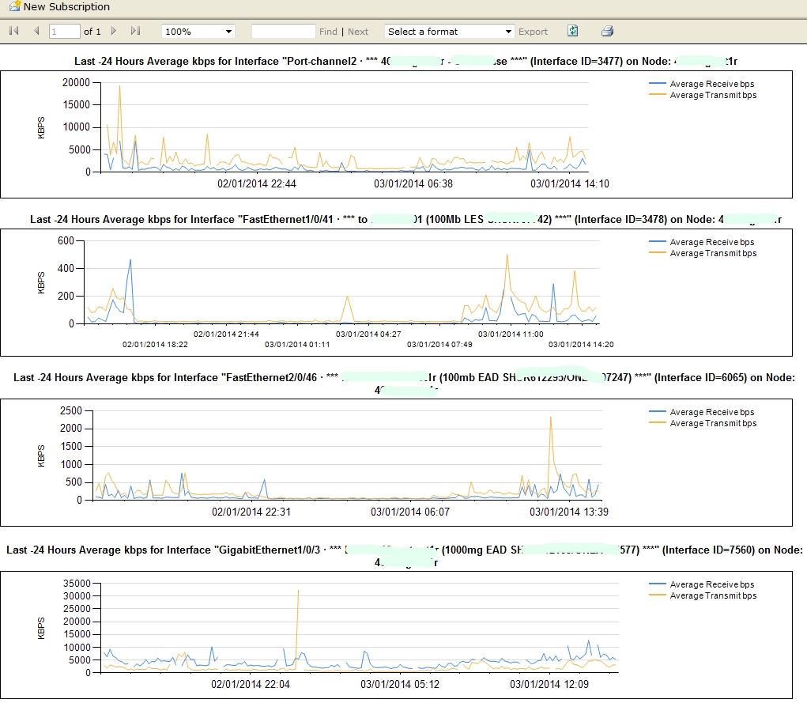The image size is (807, 703).
Task: Click the Next search link
Action: (358, 32)
